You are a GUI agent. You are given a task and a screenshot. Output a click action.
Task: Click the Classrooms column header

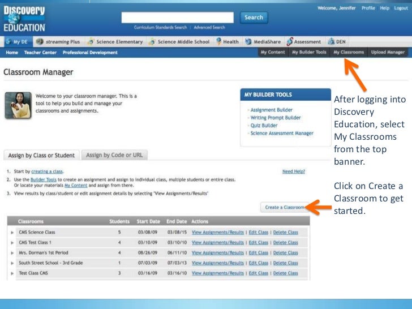click(31, 221)
